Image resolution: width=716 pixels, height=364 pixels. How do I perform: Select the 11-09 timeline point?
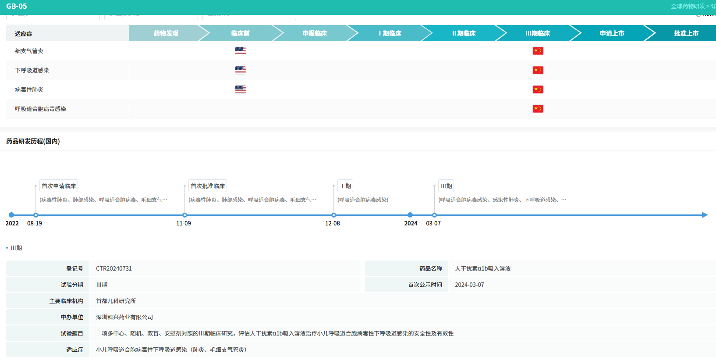click(x=184, y=215)
